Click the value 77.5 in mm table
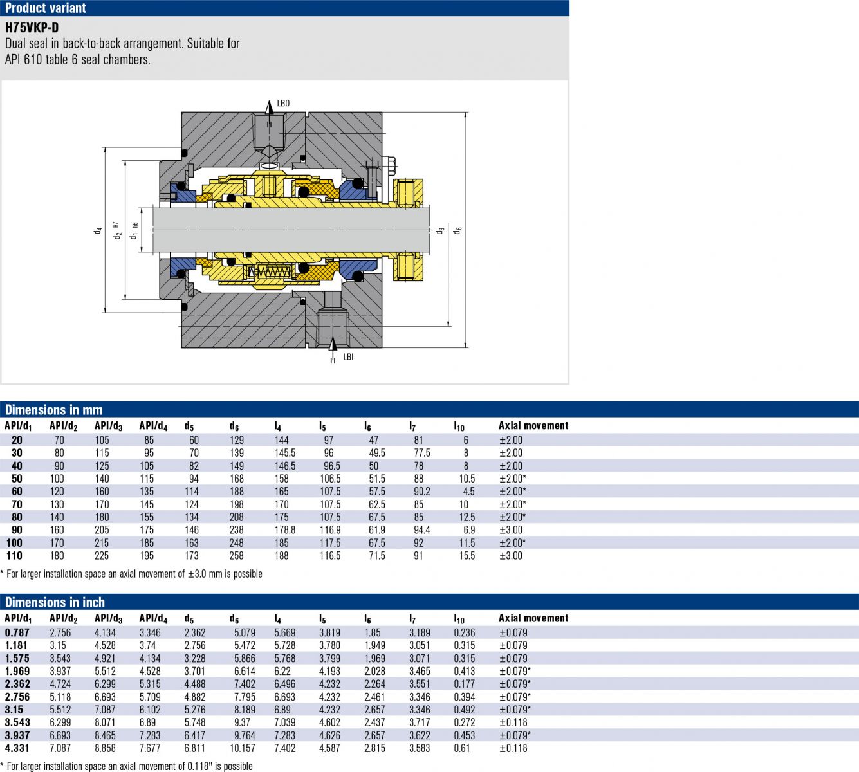 coord(422,453)
